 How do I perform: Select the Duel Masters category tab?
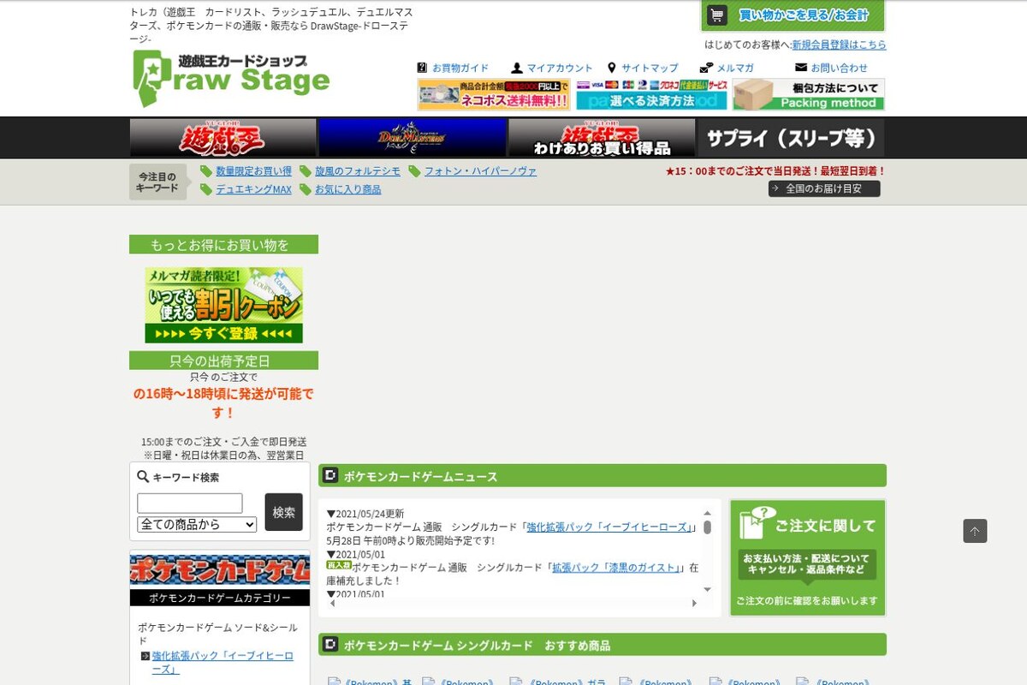[x=413, y=137]
